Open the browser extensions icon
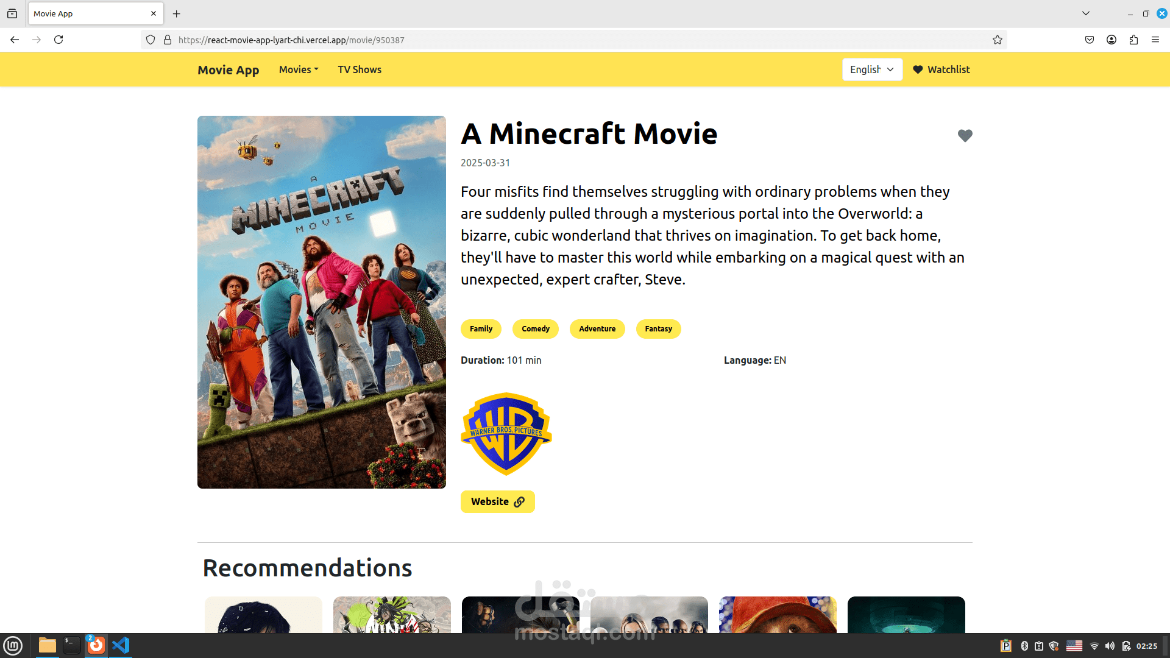 [1133, 40]
